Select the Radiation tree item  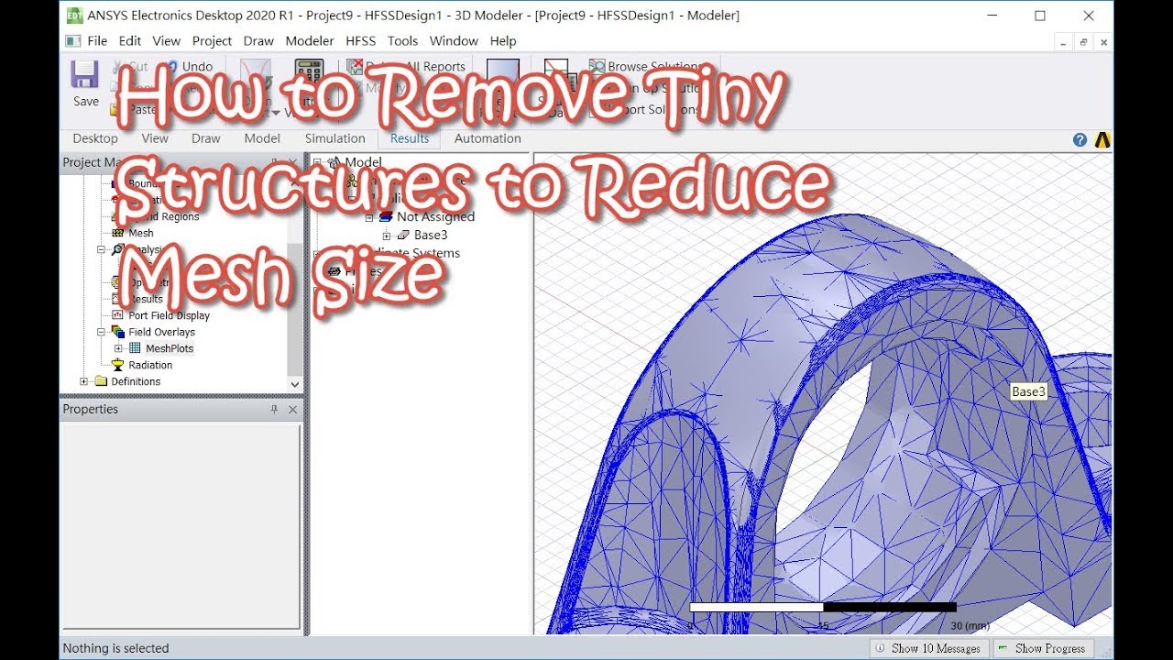(x=150, y=365)
